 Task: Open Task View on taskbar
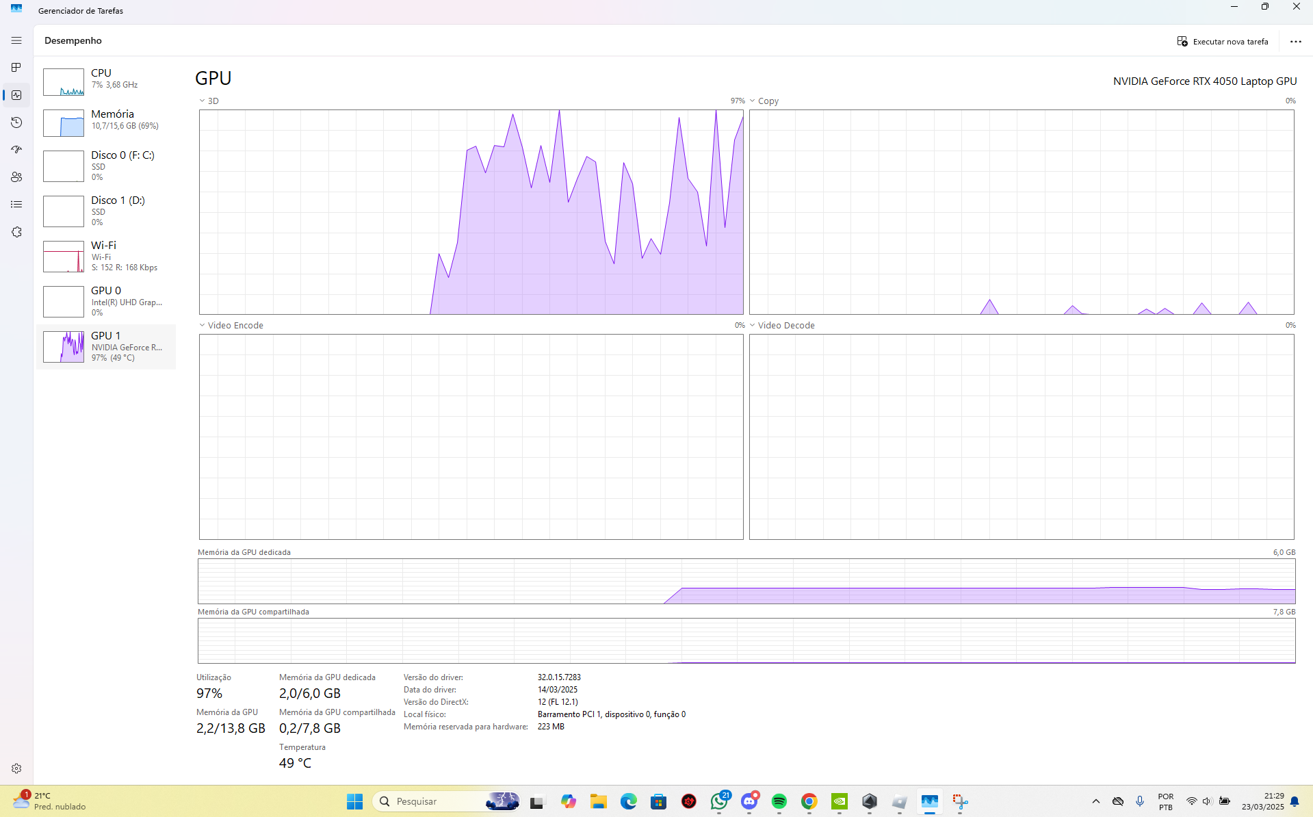[x=537, y=801]
